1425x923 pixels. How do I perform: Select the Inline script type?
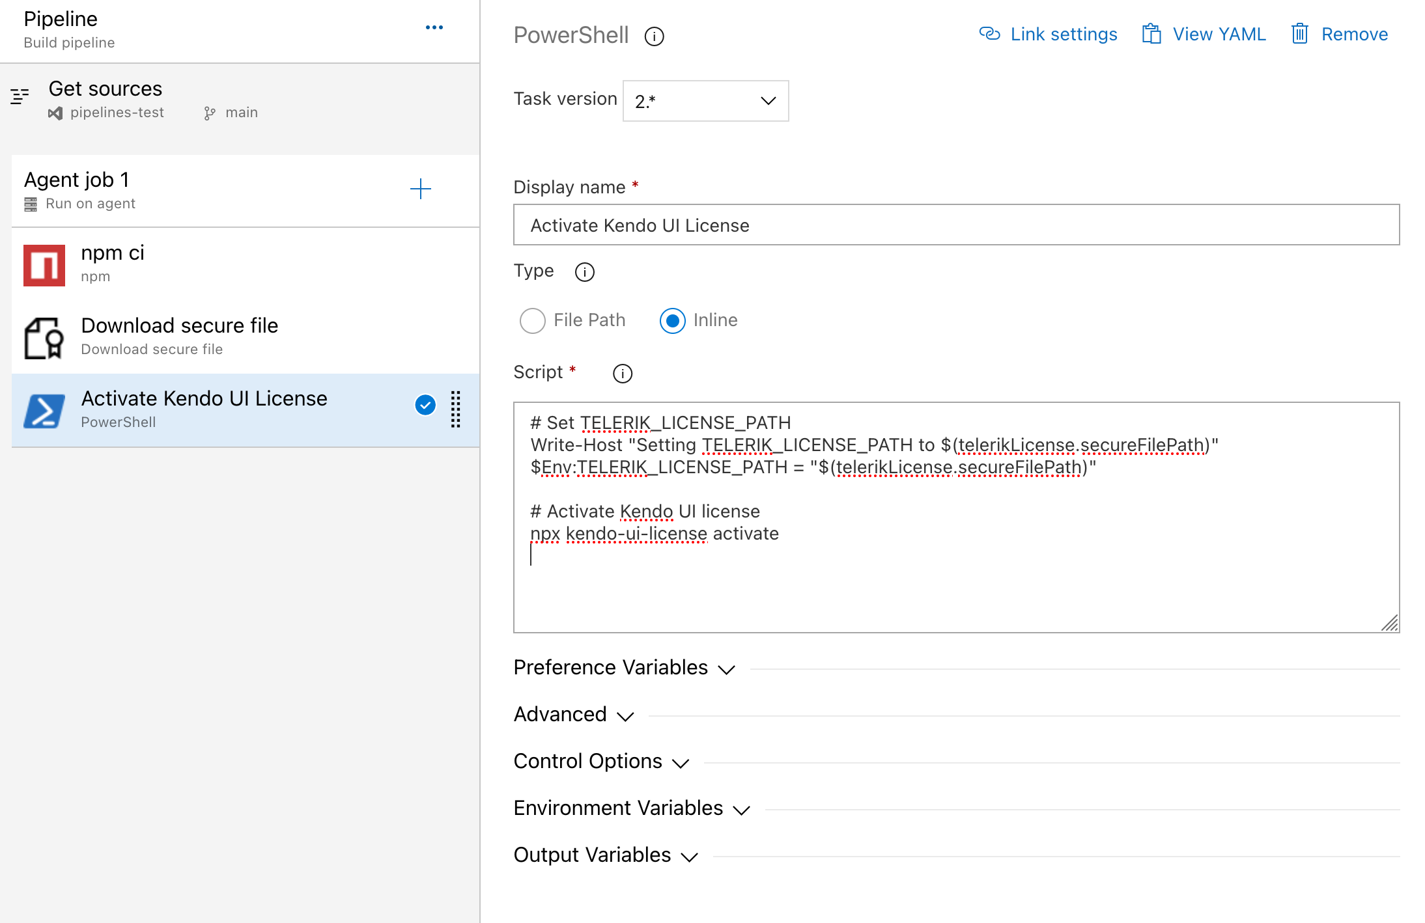pos(672,320)
